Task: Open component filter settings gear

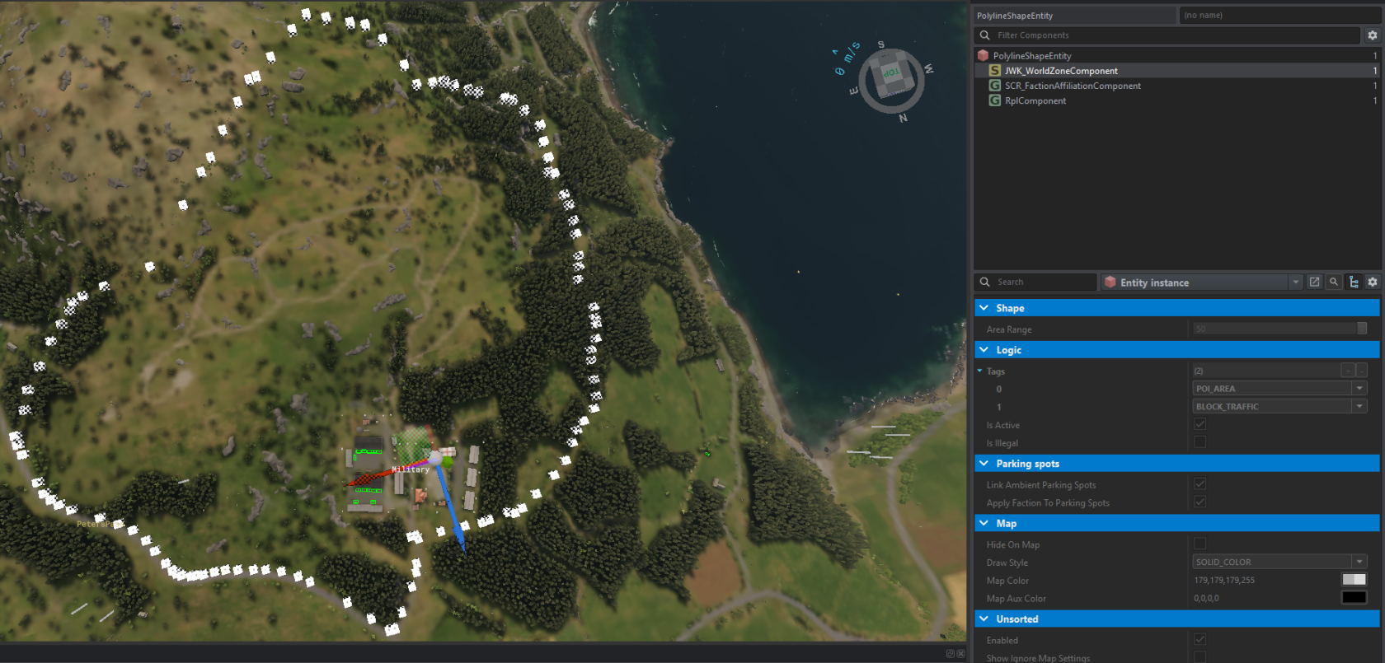Action: click(x=1373, y=35)
